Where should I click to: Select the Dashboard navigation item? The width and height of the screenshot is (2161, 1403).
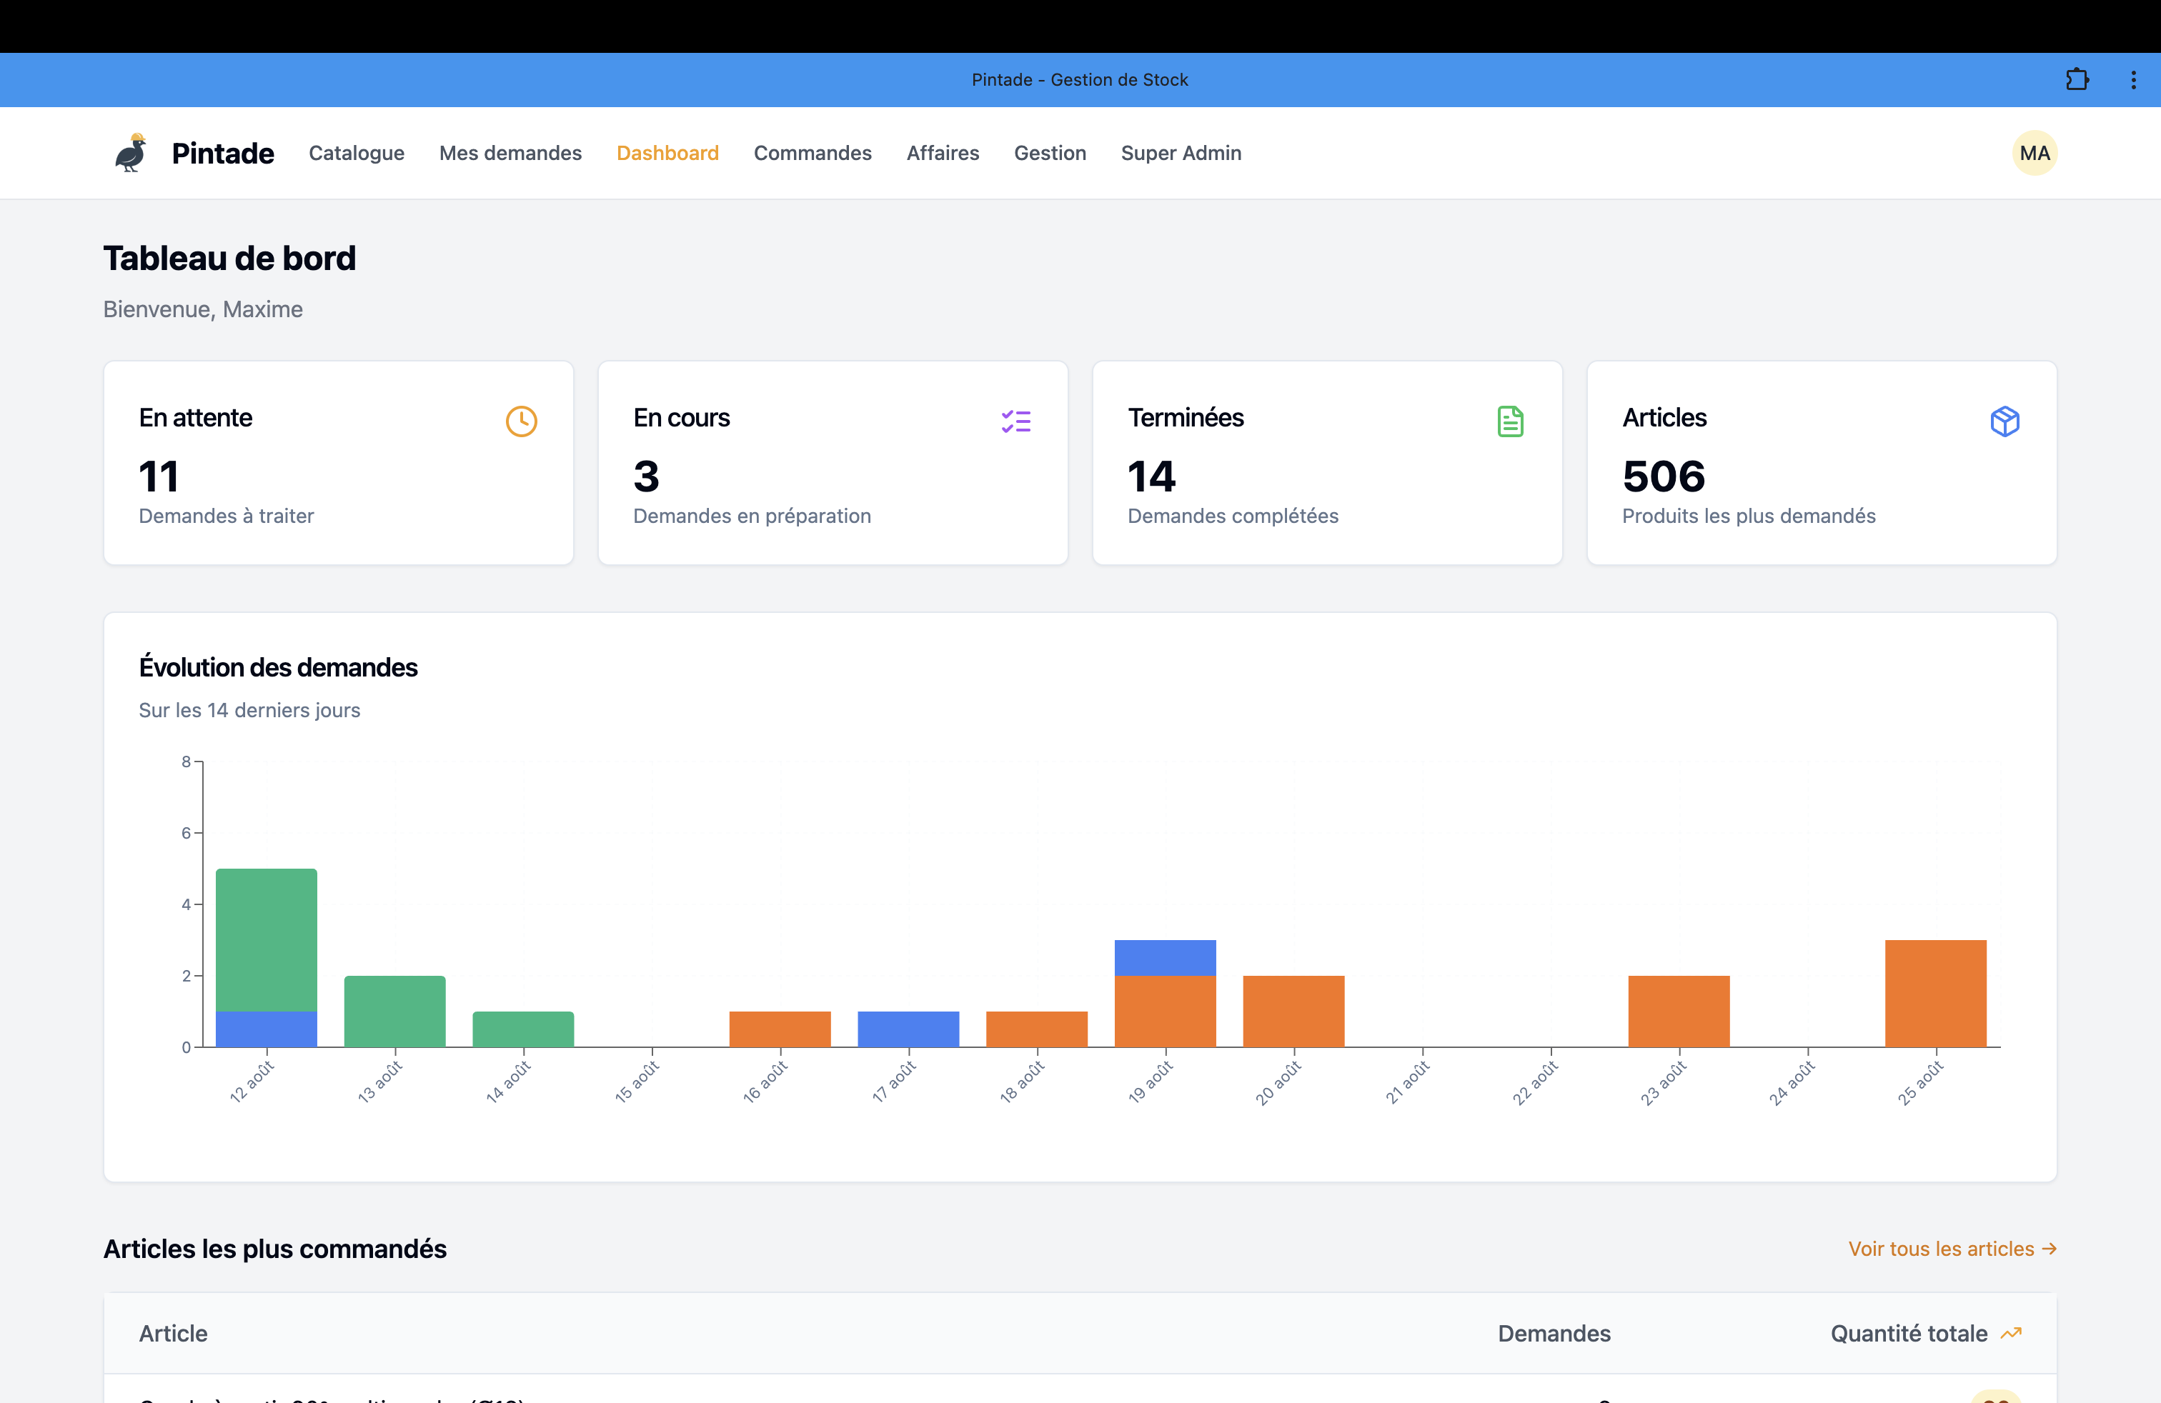tap(667, 152)
